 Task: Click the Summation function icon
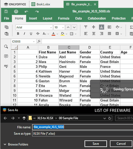(x=131, y=27)
